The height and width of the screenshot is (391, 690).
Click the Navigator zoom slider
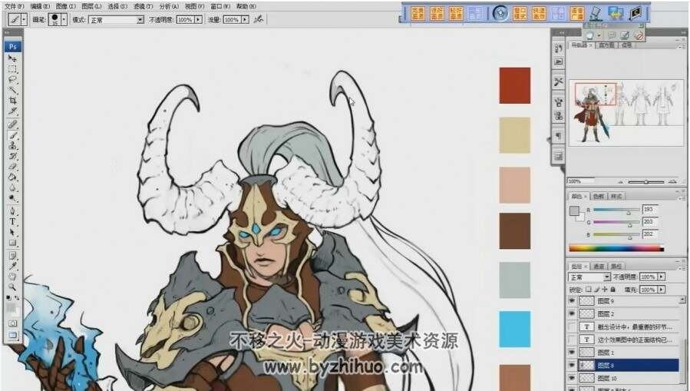tap(646, 181)
